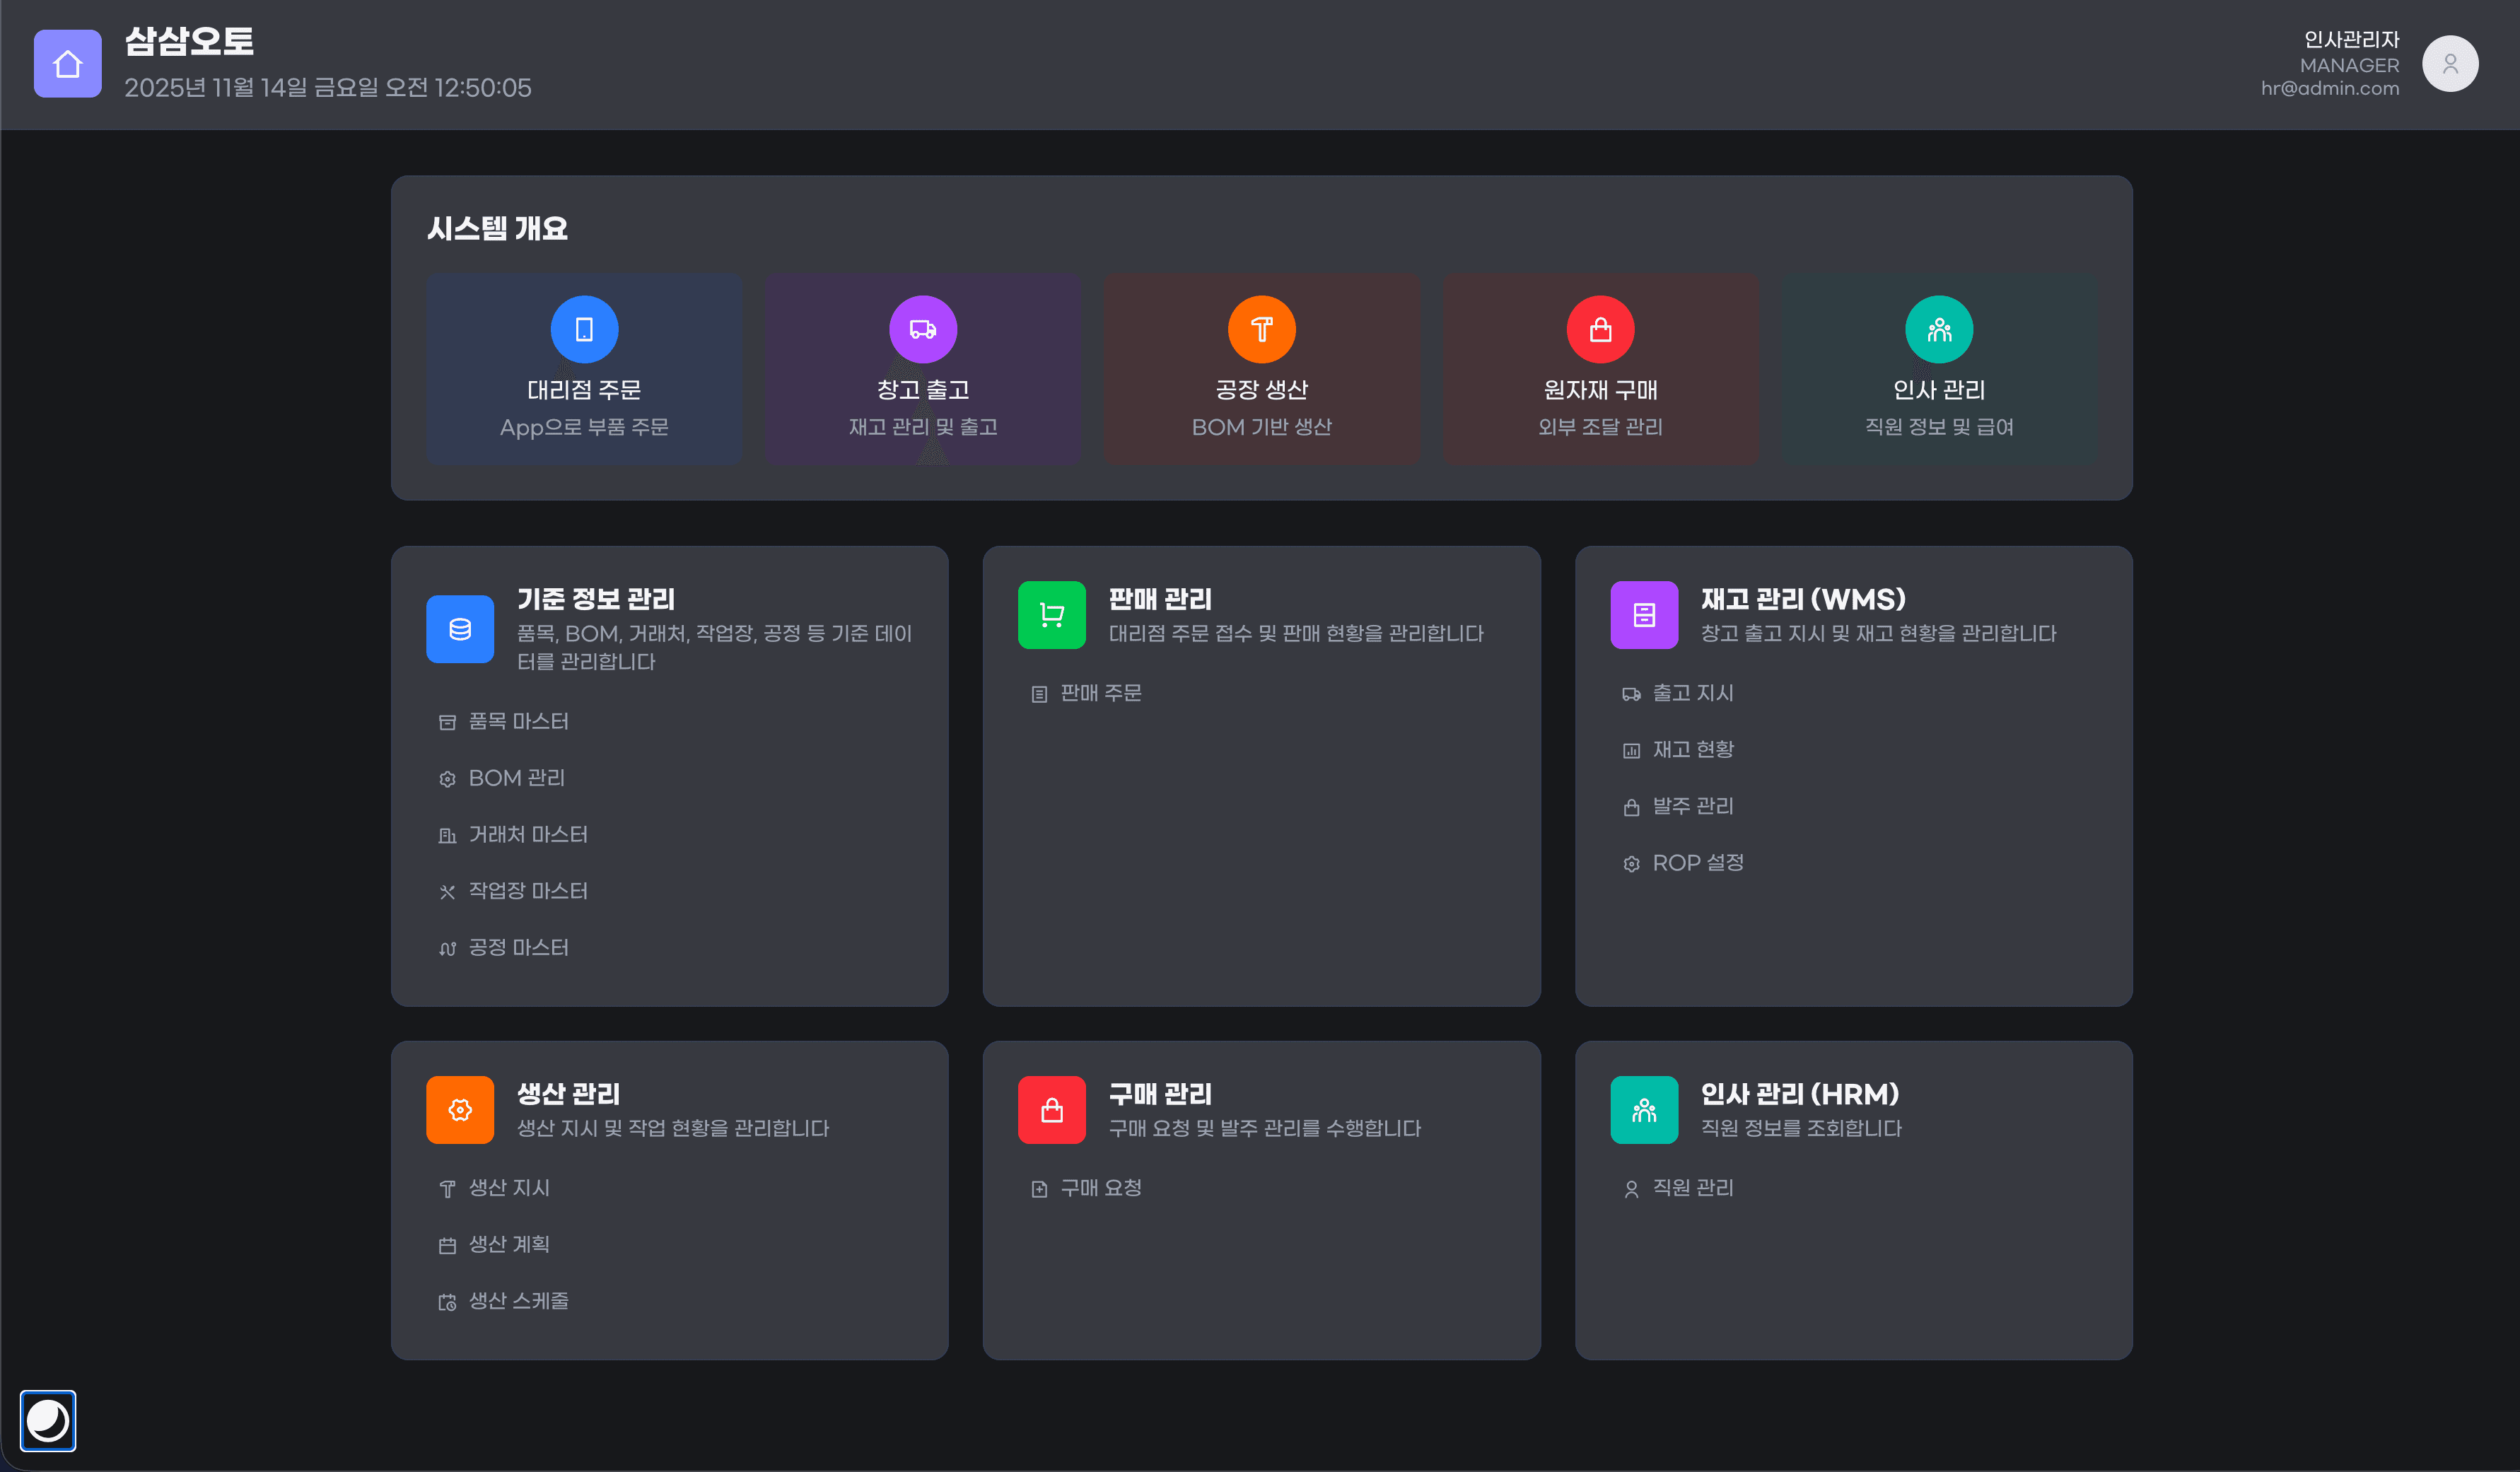Toggle dark mode moon button
This screenshot has width=2520, height=1472.
pos(47,1420)
